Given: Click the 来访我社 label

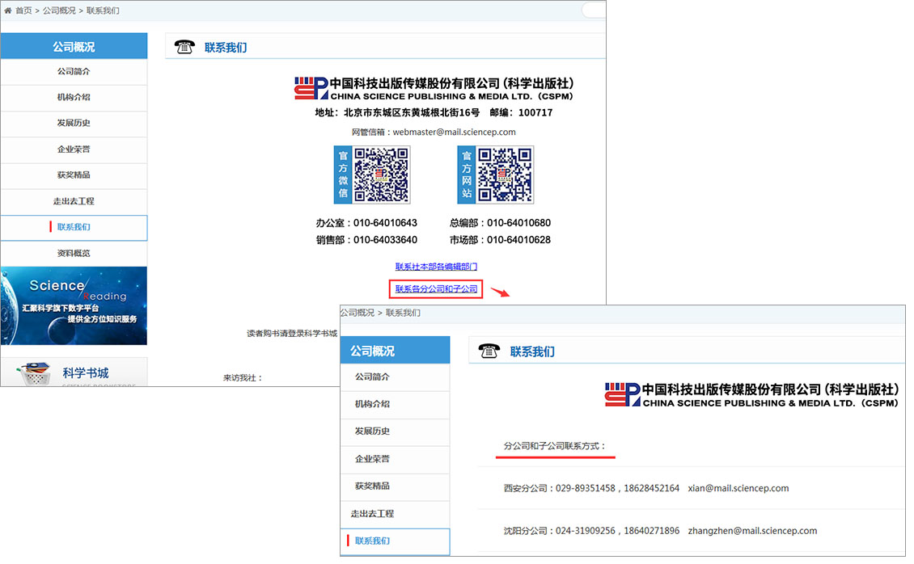Looking at the screenshot, I should (x=243, y=377).
